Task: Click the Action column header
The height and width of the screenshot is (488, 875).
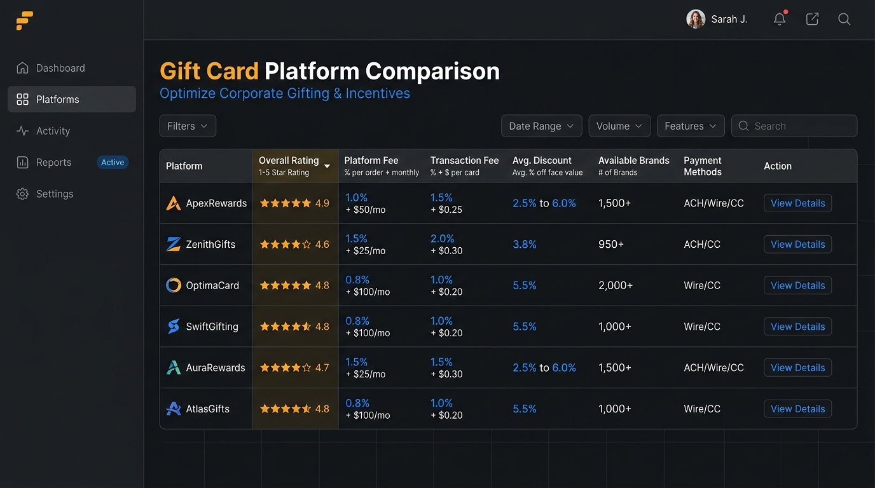Action: [778, 166]
